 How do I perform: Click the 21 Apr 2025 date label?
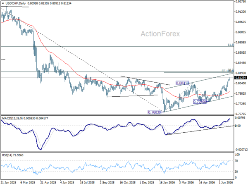tap(48, 183)
